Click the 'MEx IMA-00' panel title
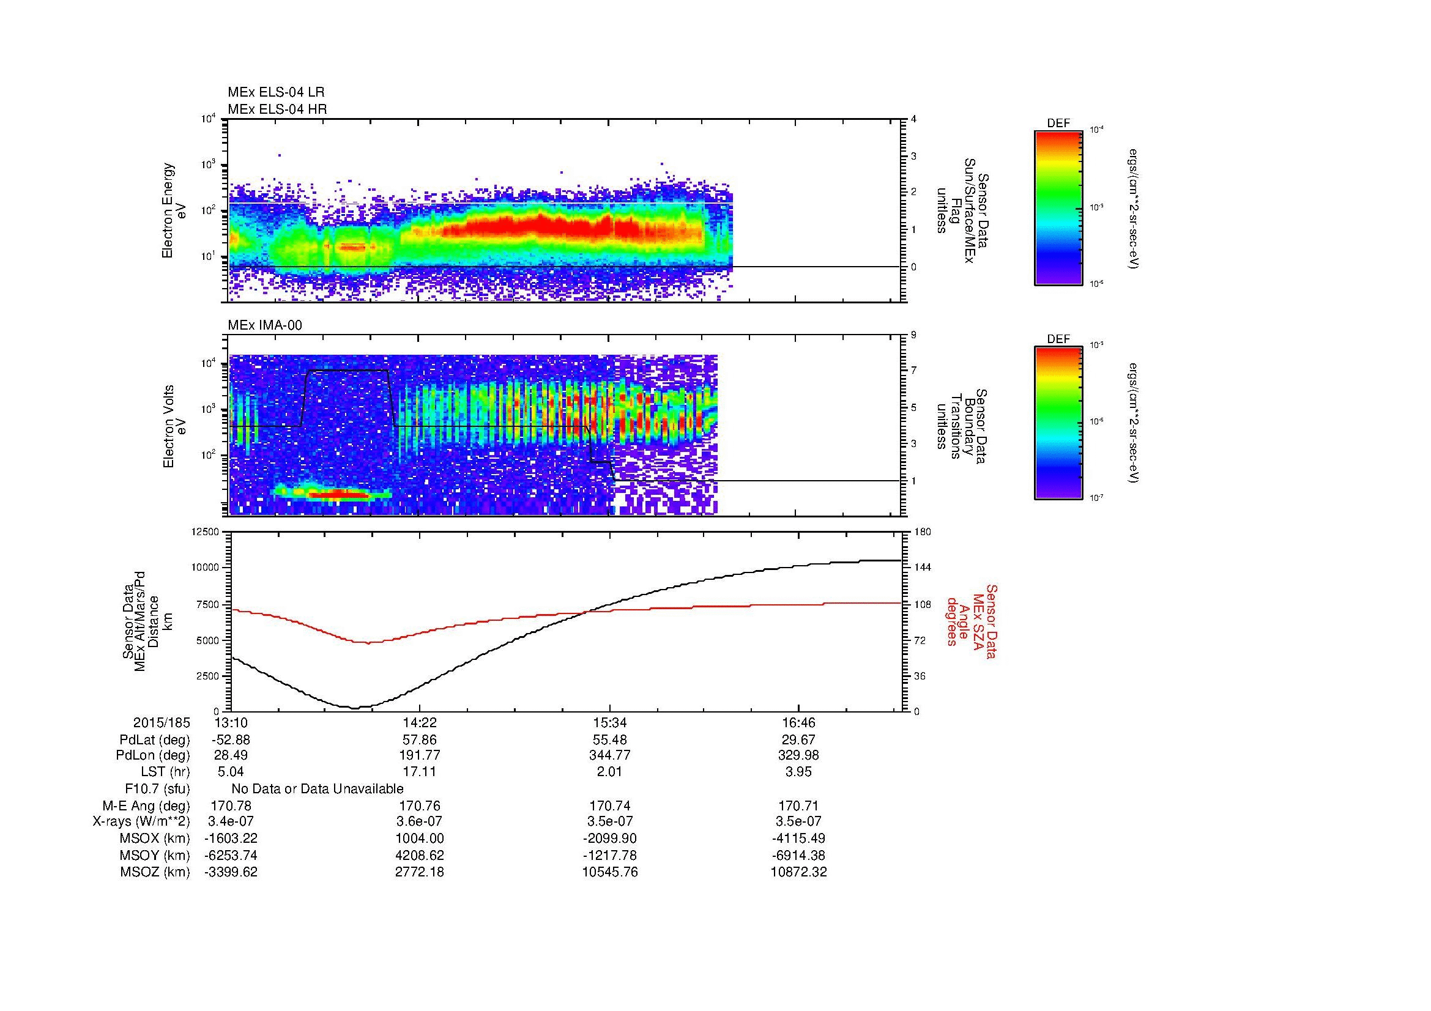Image resolution: width=1431 pixels, height=1011 pixels. point(265,325)
